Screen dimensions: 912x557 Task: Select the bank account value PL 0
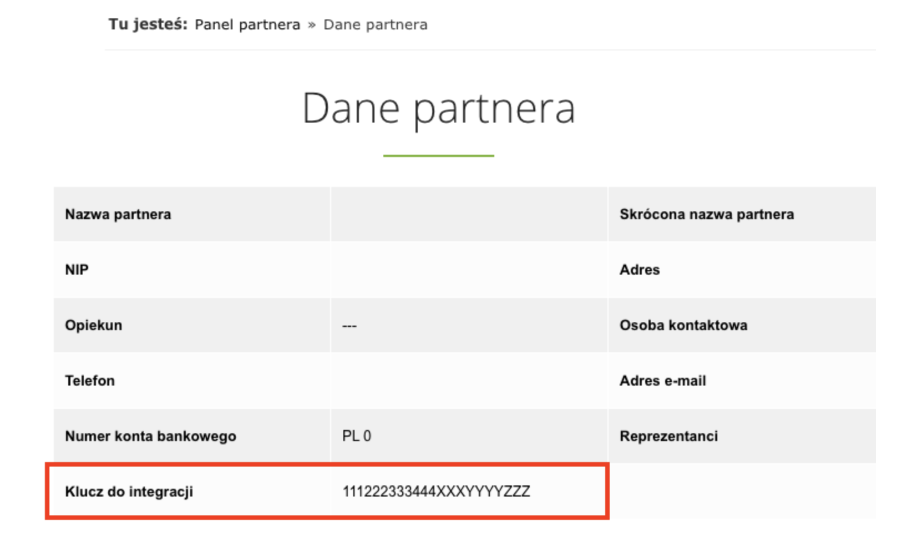357,436
